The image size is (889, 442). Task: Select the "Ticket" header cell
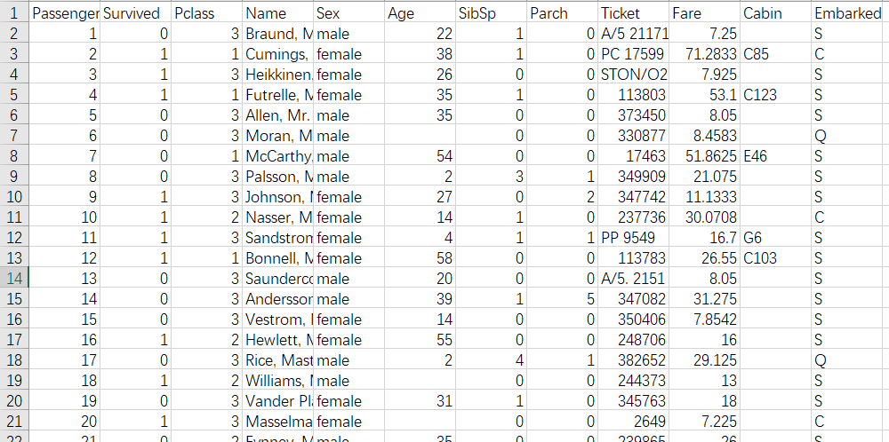point(634,13)
